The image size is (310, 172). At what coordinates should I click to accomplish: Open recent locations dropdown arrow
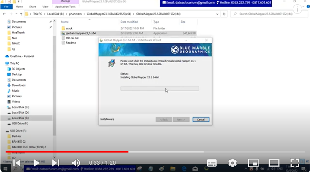16,14
